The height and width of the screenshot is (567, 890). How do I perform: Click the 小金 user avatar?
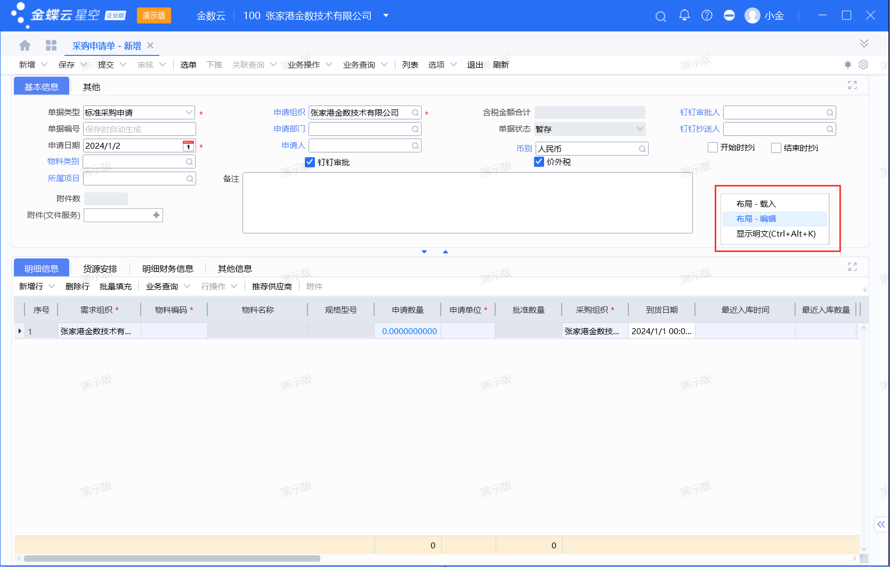tap(752, 15)
